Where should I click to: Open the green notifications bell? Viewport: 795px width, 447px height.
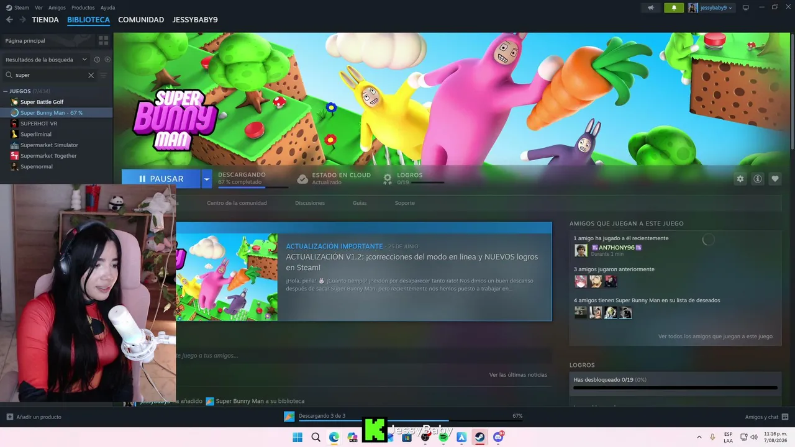coord(674,8)
